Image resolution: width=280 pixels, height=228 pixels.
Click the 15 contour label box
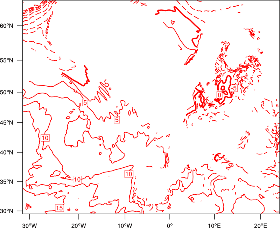59,208
